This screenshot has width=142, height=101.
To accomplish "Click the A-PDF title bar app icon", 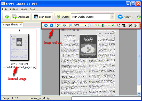I will (3, 4).
